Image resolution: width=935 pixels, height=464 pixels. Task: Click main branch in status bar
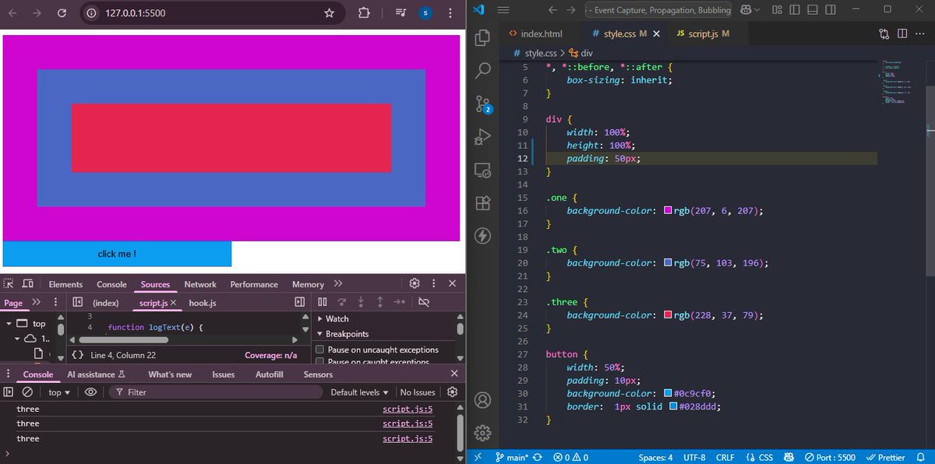512,457
